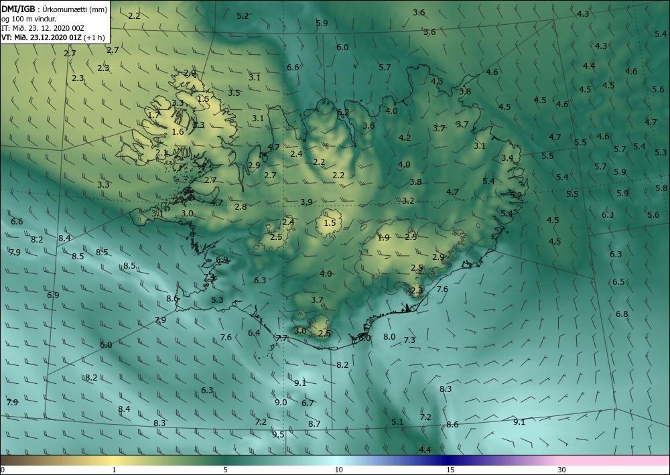670x475 pixels.
Task: Click the map value '5.8'
Action: coord(661,188)
